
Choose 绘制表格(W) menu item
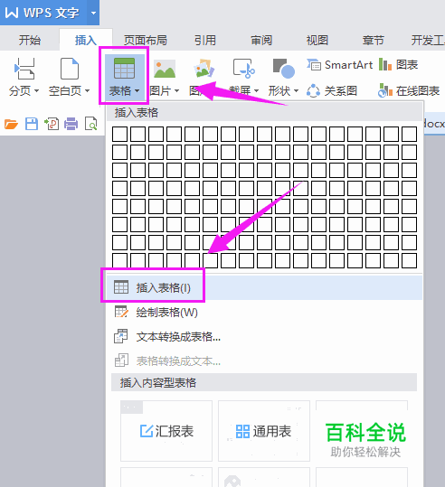[x=264, y=313]
